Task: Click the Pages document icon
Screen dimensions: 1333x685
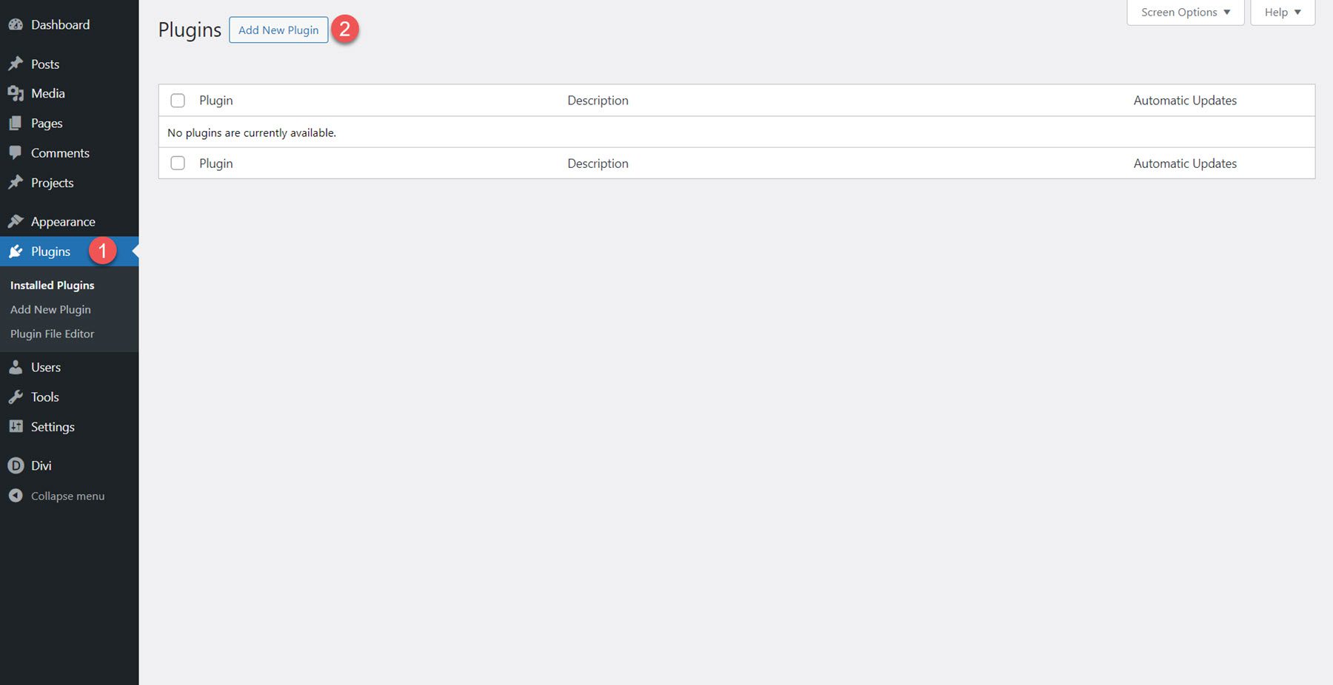Action: click(16, 123)
